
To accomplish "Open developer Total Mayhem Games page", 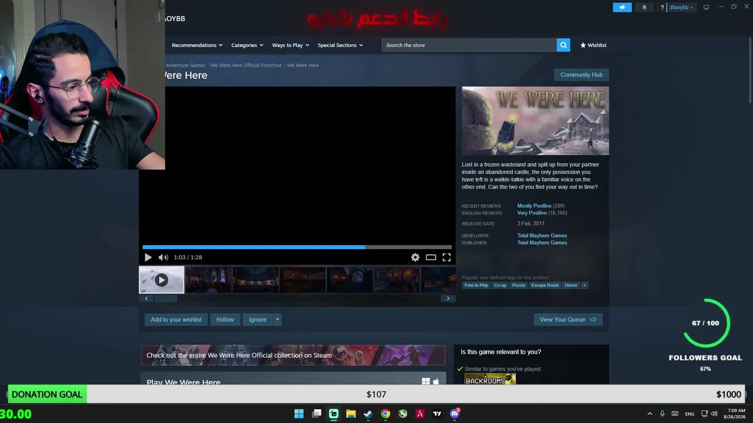I will [542, 236].
